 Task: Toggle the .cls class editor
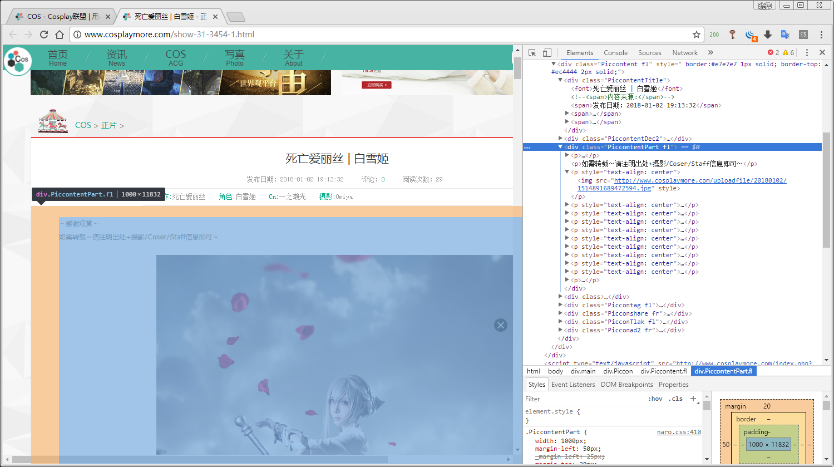(675, 399)
